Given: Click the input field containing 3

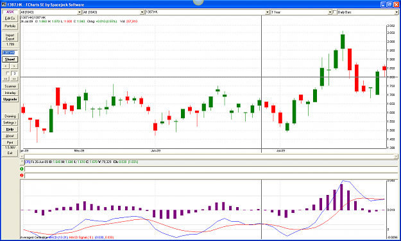Looking at the screenshot, I should 14,74.
